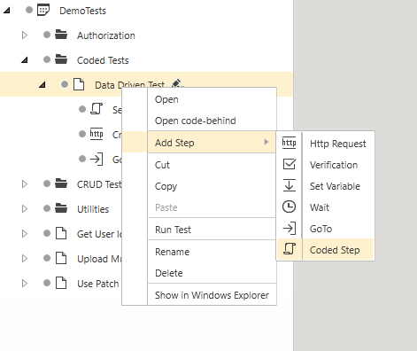Click status dot beside Data Driven Test
The width and height of the screenshot is (417, 351).
65,84
